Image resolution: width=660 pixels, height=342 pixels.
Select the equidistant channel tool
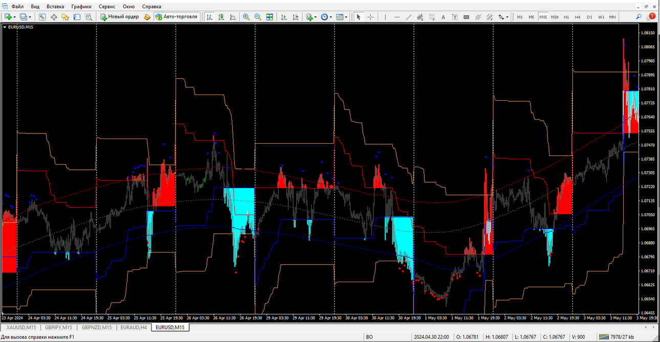(420, 17)
